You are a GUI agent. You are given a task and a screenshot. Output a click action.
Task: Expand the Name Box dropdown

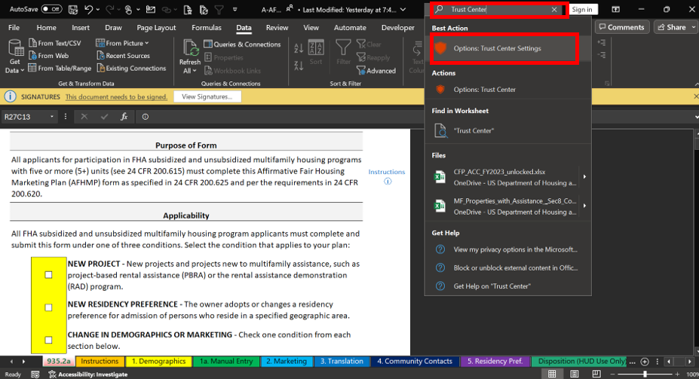click(52, 117)
